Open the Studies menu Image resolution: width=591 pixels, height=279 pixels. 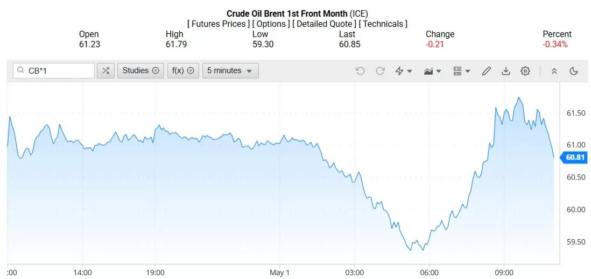[x=140, y=71]
